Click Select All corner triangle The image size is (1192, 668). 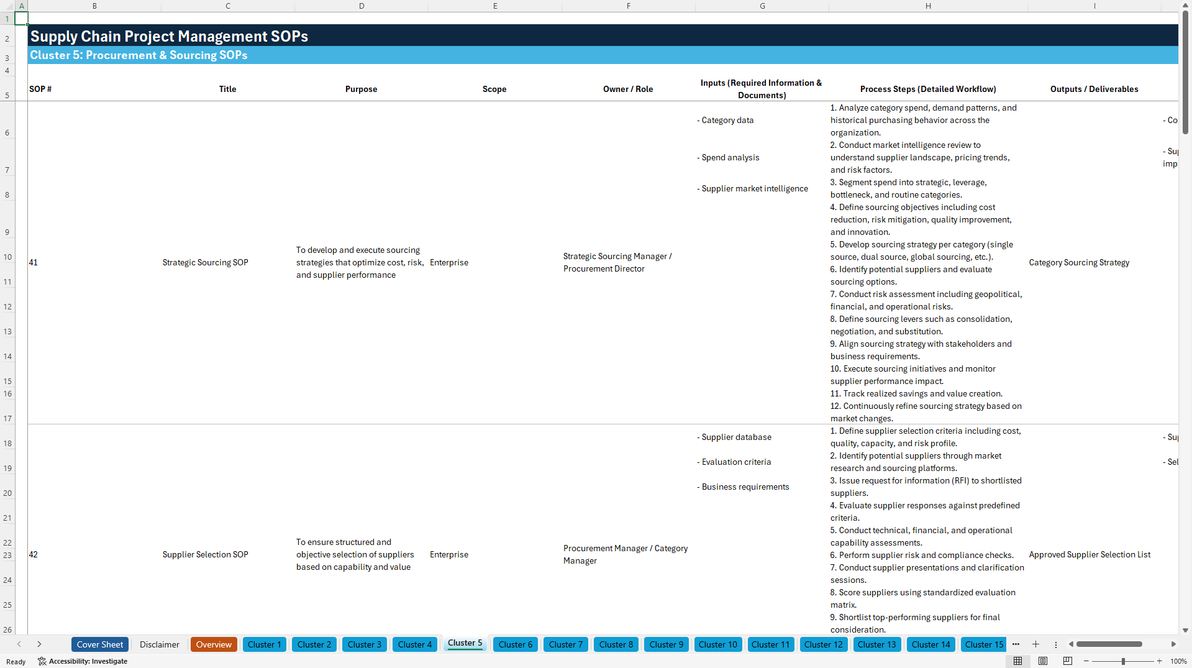(7, 6)
